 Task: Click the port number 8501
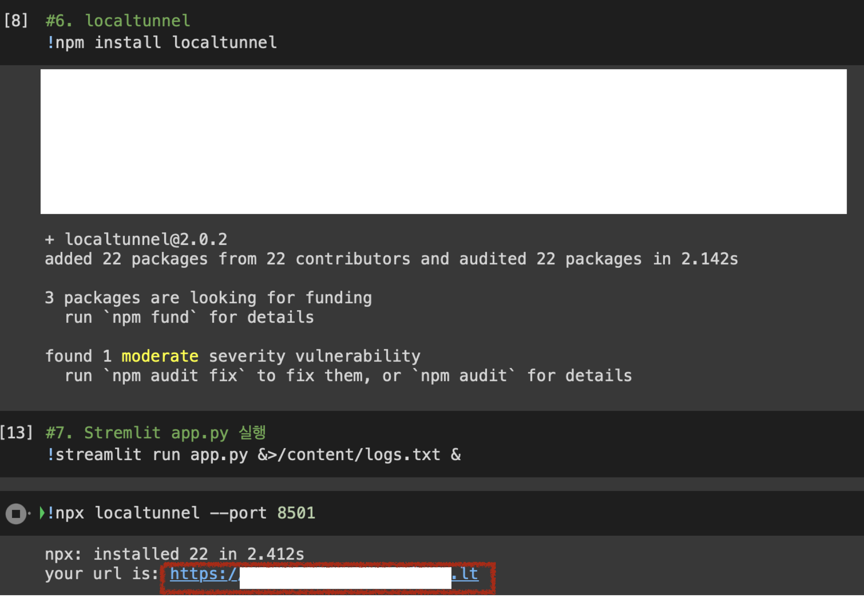(296, 513)
